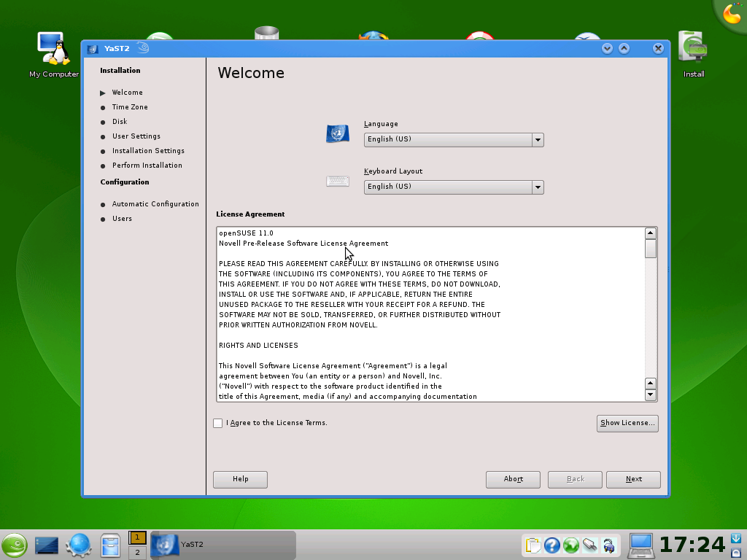Image resolution: width=747 pixels, height=560 pixels.
Task: Click 'Novell Pre-Release Software License Agreement' line
Action: click(x=303, y=244)
